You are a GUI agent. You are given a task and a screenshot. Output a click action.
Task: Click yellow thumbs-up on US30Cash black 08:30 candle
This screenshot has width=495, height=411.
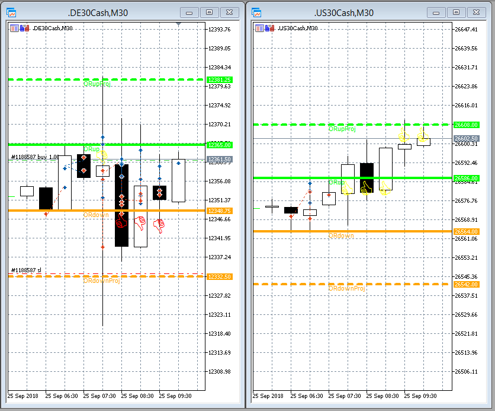pos(366,187)
